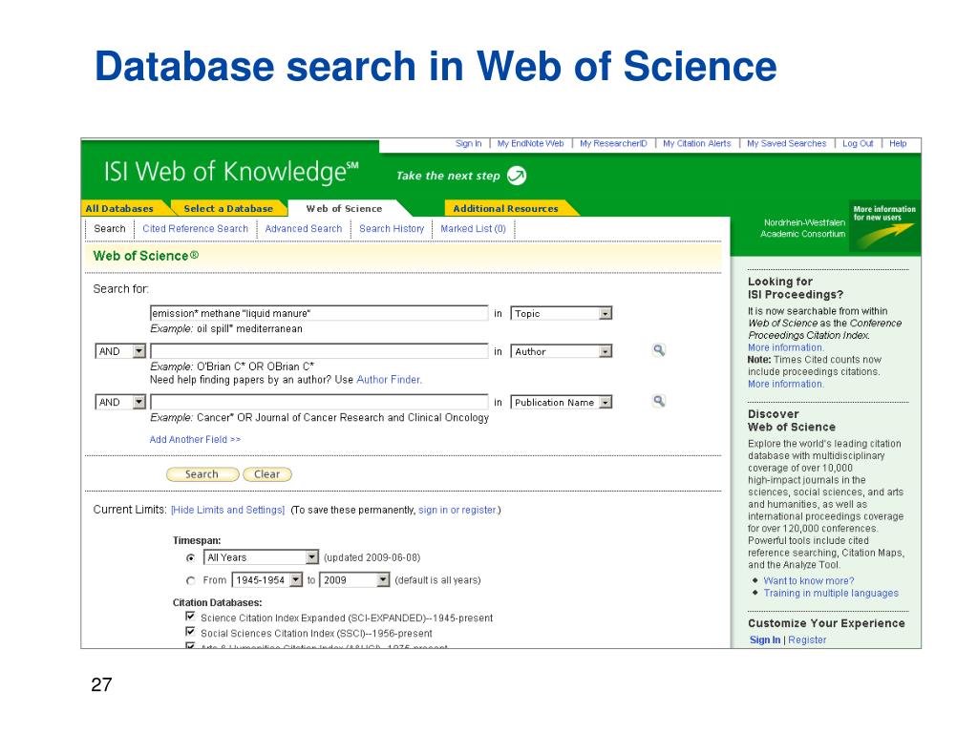Go to Advanced Search
Viewport: 978px width, 733px height.
304,229
